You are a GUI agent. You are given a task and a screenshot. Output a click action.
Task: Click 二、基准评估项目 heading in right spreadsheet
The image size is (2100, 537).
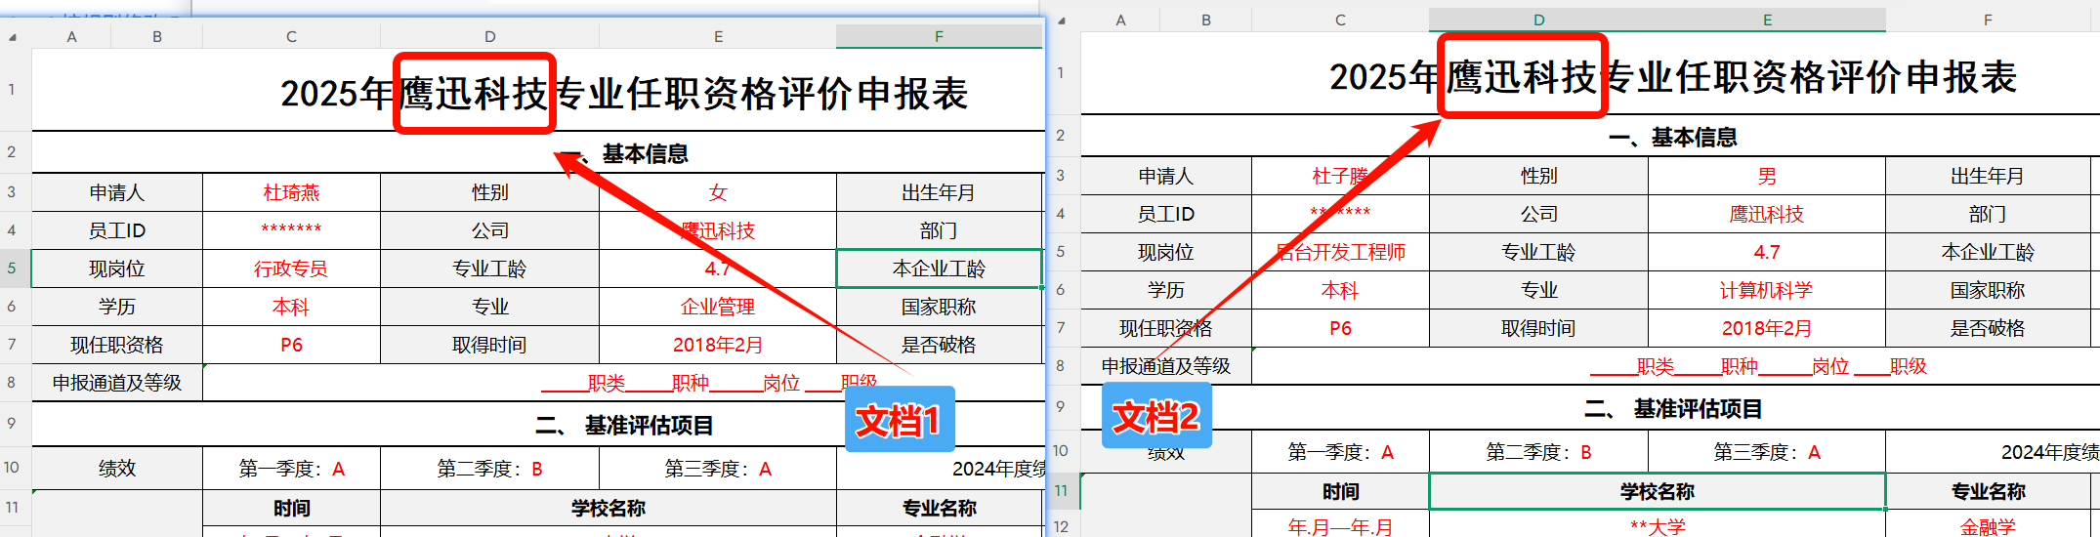pos(1673,409)
